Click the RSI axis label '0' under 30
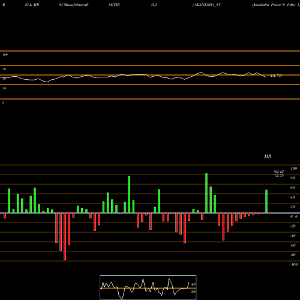 3,103
